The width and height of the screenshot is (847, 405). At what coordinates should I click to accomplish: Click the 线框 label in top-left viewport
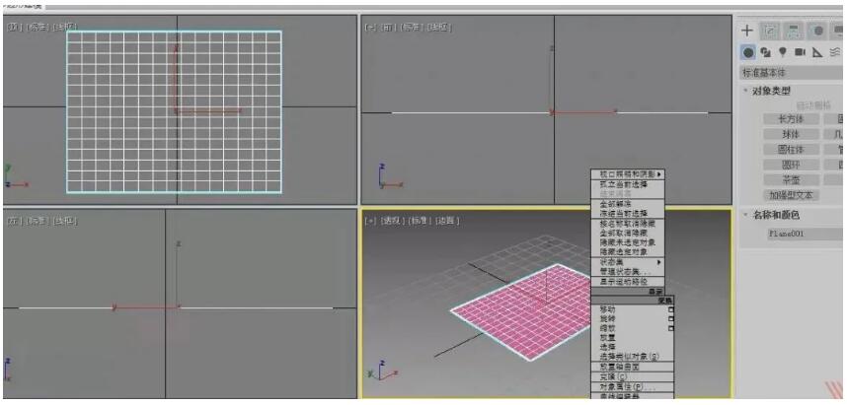(x=66, y=27)
